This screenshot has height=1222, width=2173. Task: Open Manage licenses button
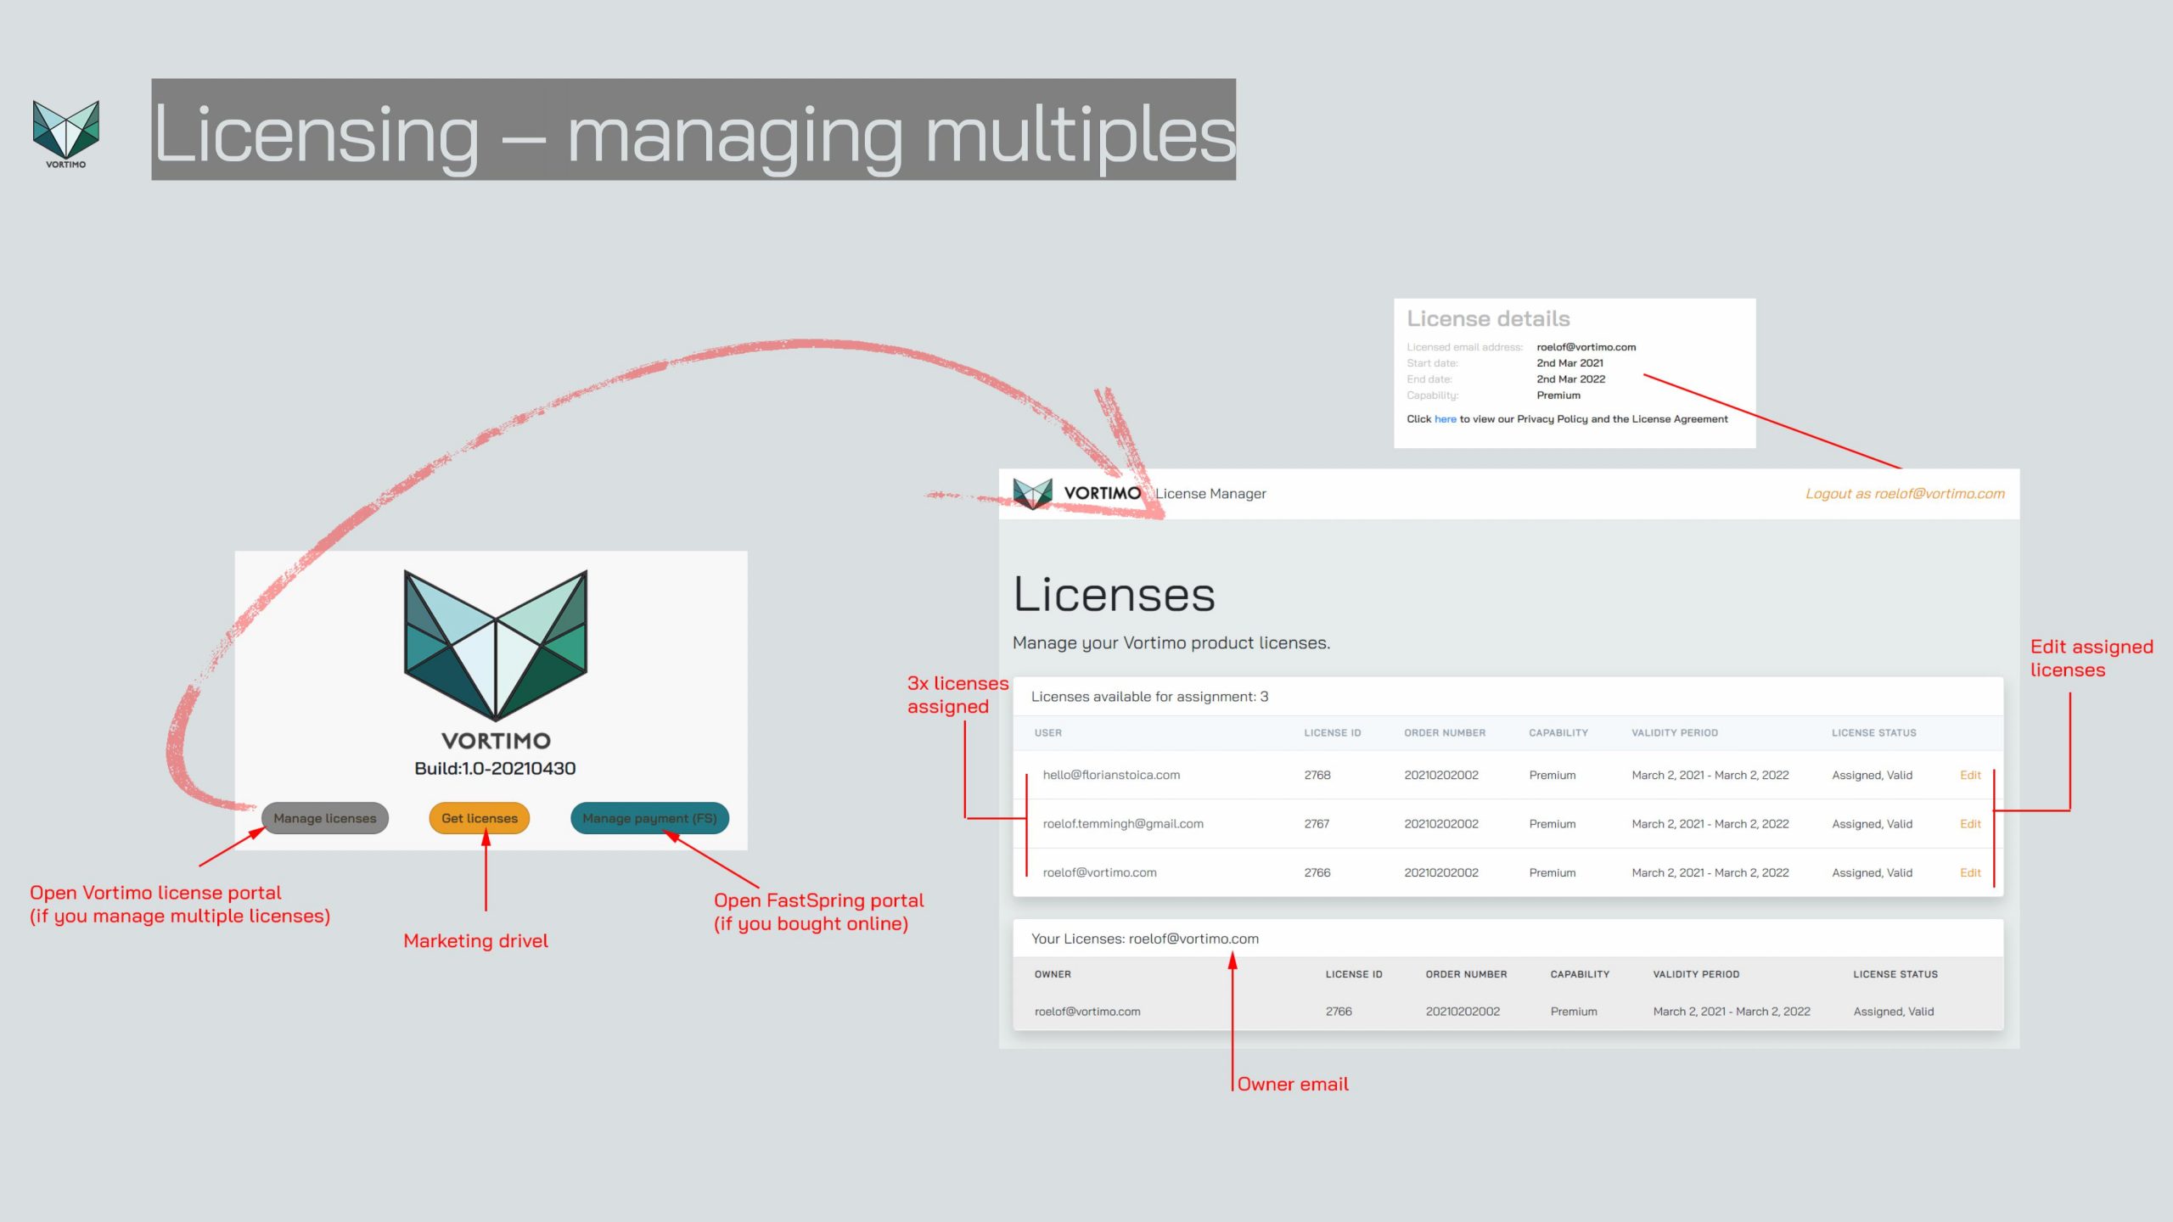(325, 818)
